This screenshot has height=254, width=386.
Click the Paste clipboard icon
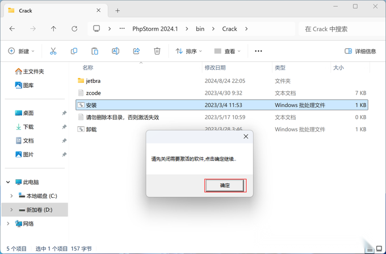click(x=95, y=51)
